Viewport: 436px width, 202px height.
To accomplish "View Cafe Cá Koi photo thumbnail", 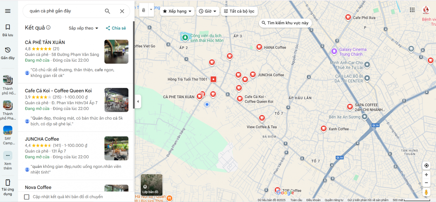I will click(116, 100).
